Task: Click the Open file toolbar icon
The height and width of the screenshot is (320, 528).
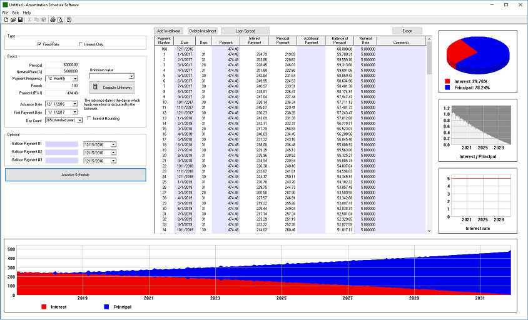Action: coord(13,20)
